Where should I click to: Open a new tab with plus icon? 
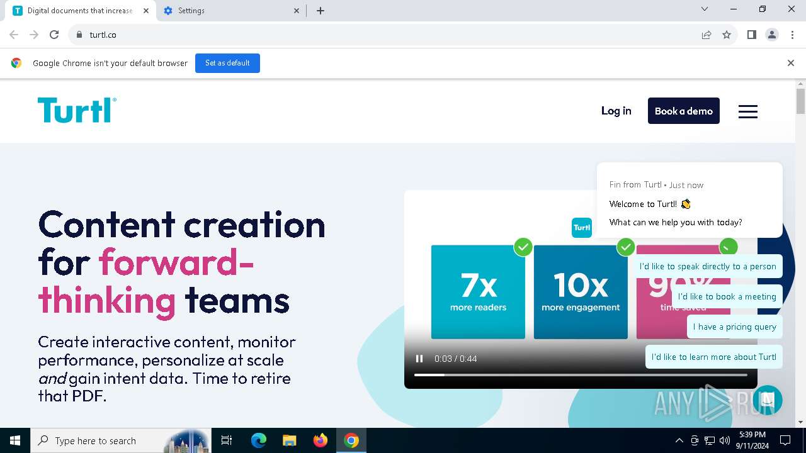320,11
